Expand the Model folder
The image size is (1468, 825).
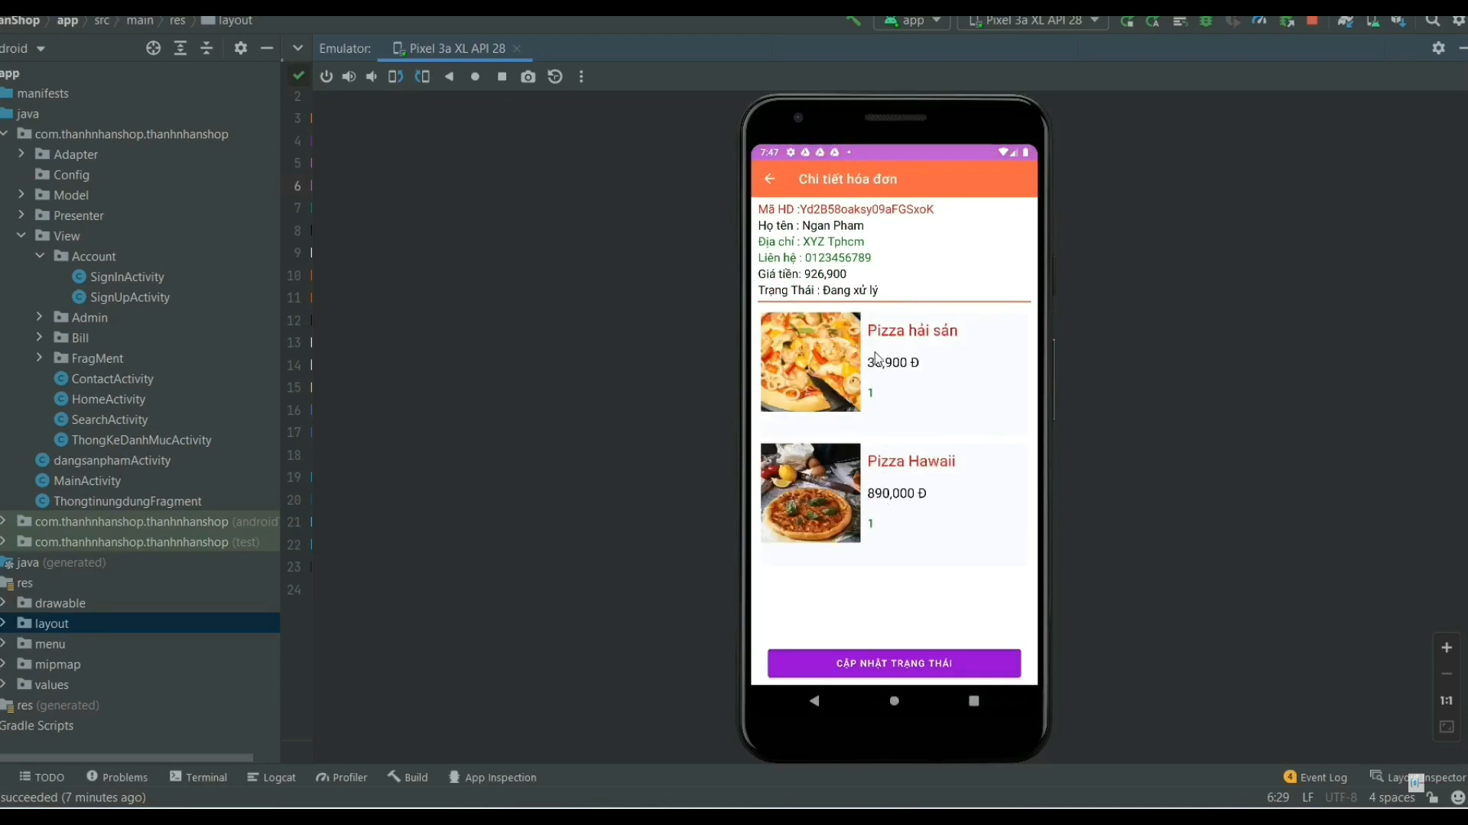[21, 195]
